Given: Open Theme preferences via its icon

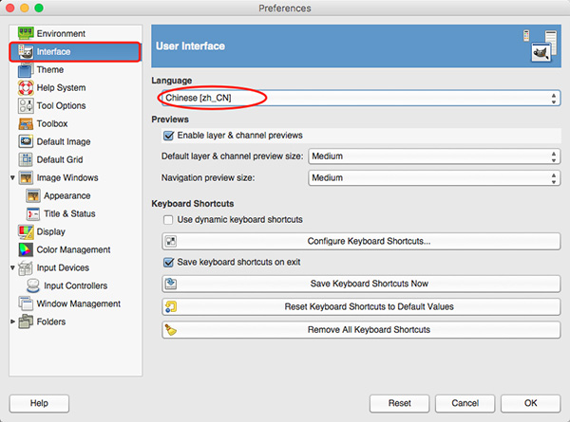Looking at the screenshot, I should (x=25, y=69).
